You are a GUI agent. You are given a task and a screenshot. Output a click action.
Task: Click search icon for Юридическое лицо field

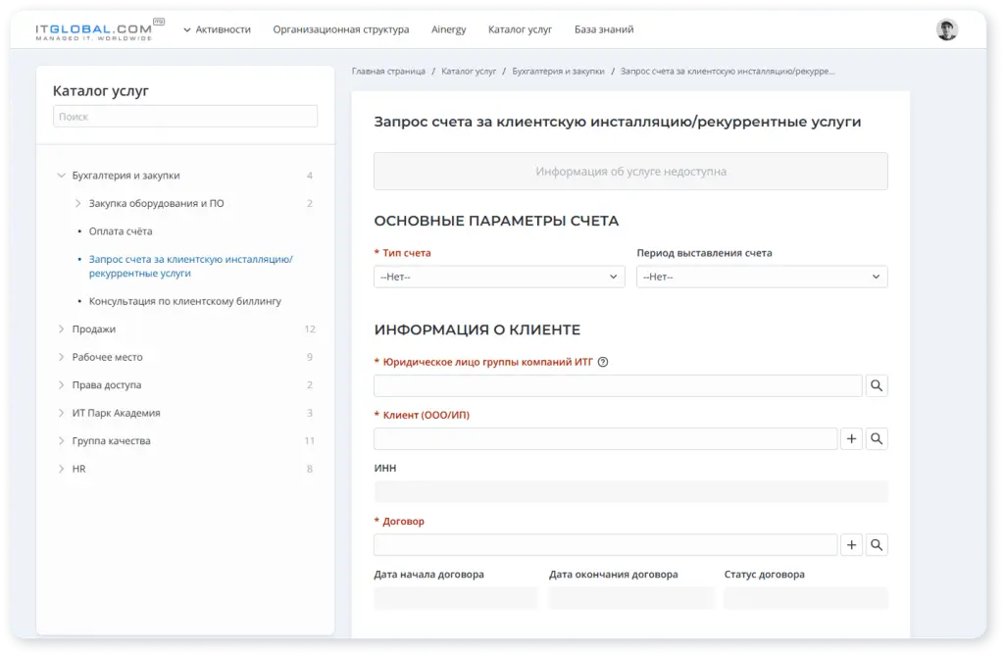pyautogui.click(x=877, y=385)
